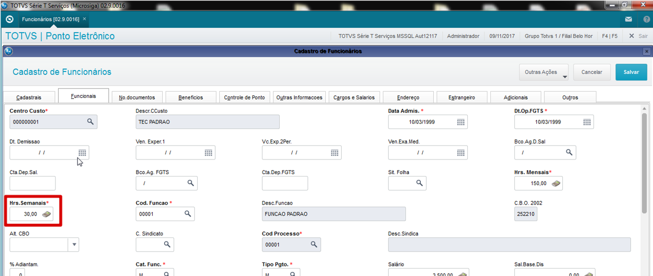653x276 pixels.
Task: Open the Cargos e Salarios tab
Action: 354,97
